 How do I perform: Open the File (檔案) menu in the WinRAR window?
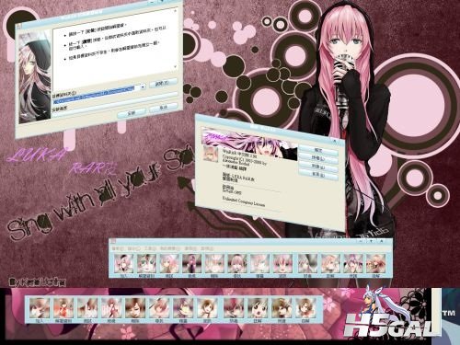(x=118, y=248)
